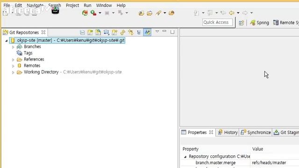Image resolution: width=299 pixels, height=168 pixels.
Task: Click the Next Annotation icon
Action: tap(196, 13)
